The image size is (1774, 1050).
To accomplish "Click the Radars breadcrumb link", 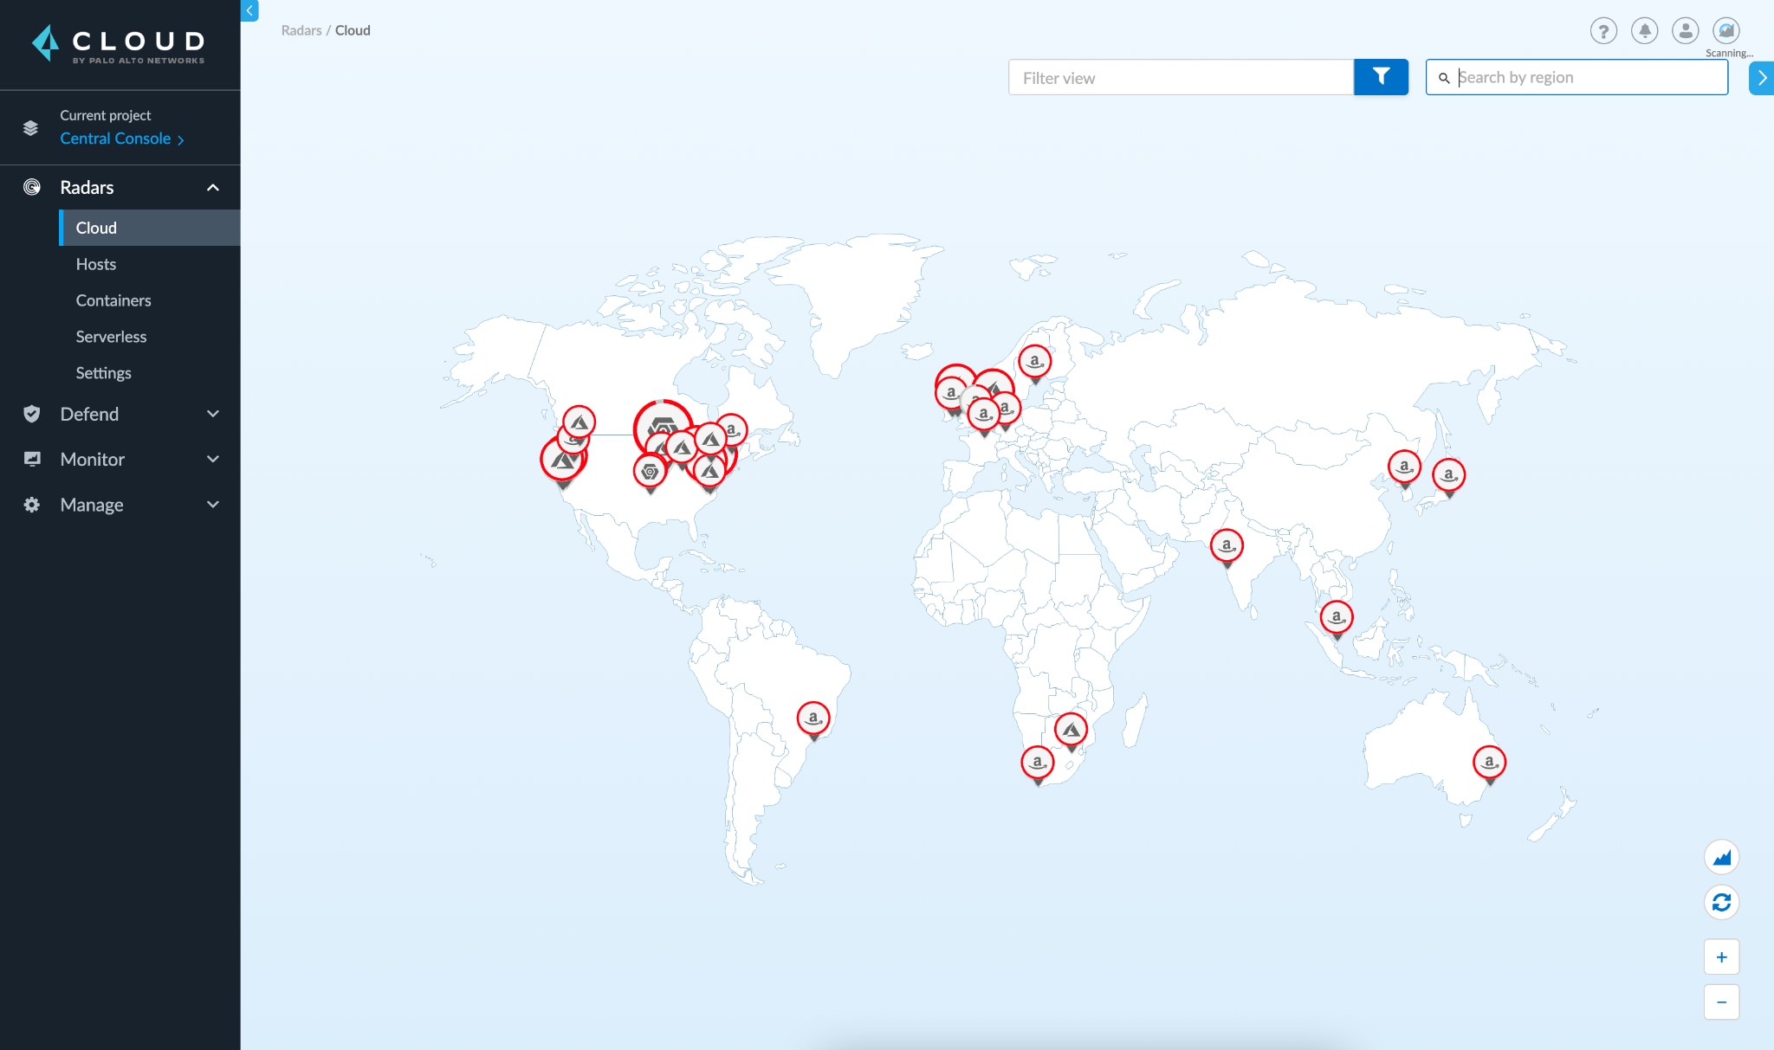I will (x=301, y=30).
